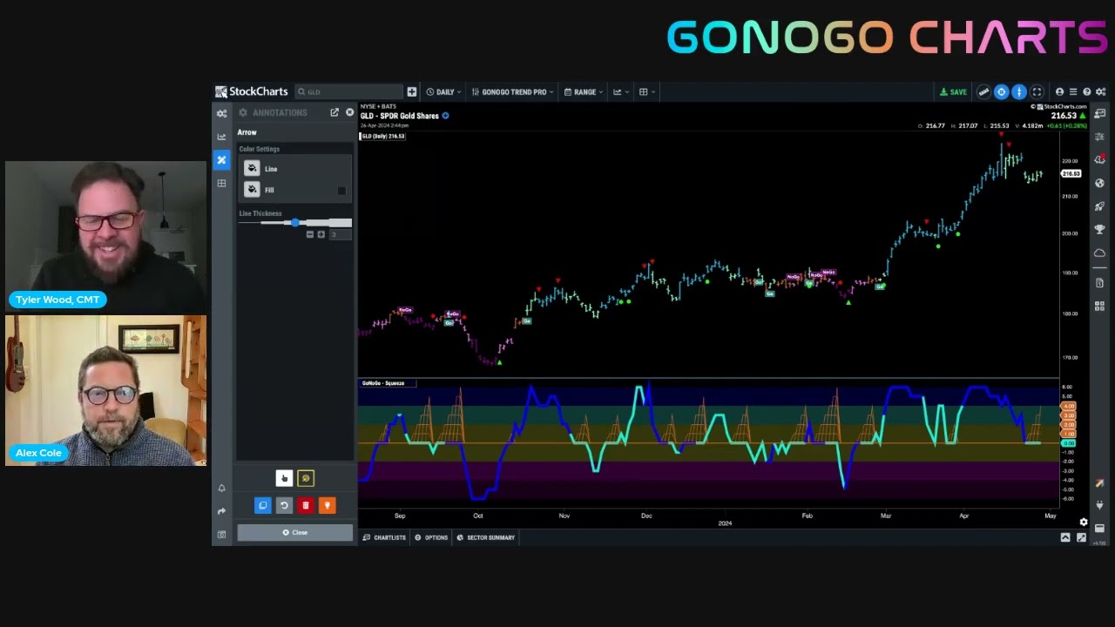Image resolution: width=1115 pixels, height=627 pixels.
Task: Open the rocket icon in right sidebar
Action: point(1099,207)
